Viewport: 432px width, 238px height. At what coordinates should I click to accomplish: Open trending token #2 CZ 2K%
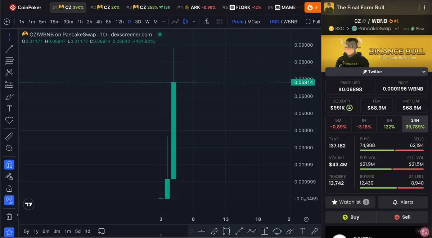(x=105, y=7)
